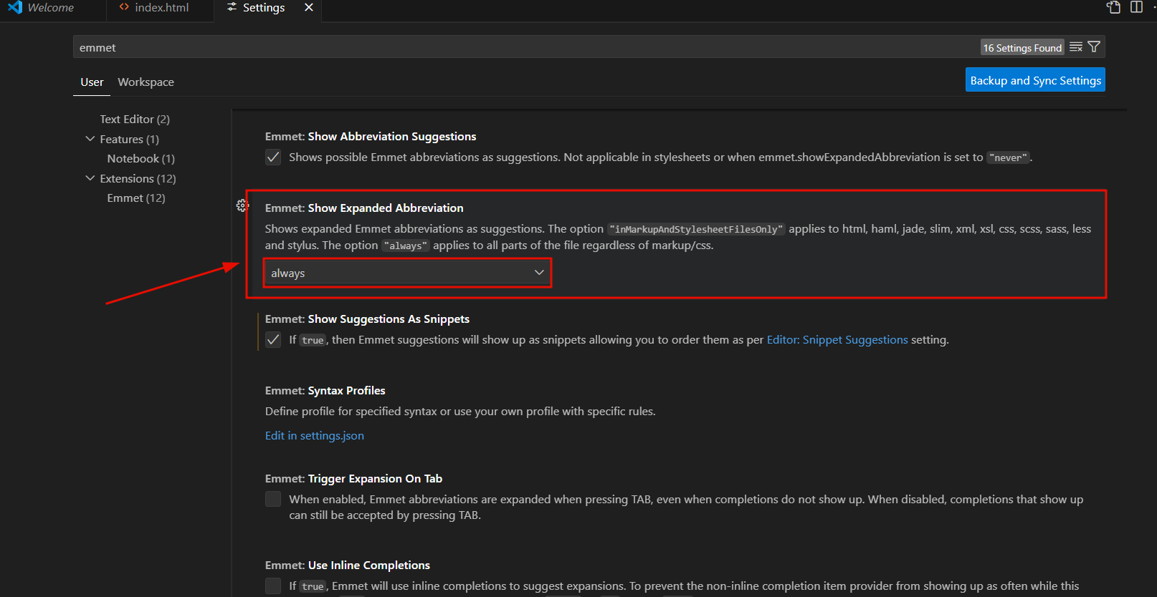
Task: Click Emmet: Trigger Expansion On Tab heading
Action: click(x=353, y=478)
